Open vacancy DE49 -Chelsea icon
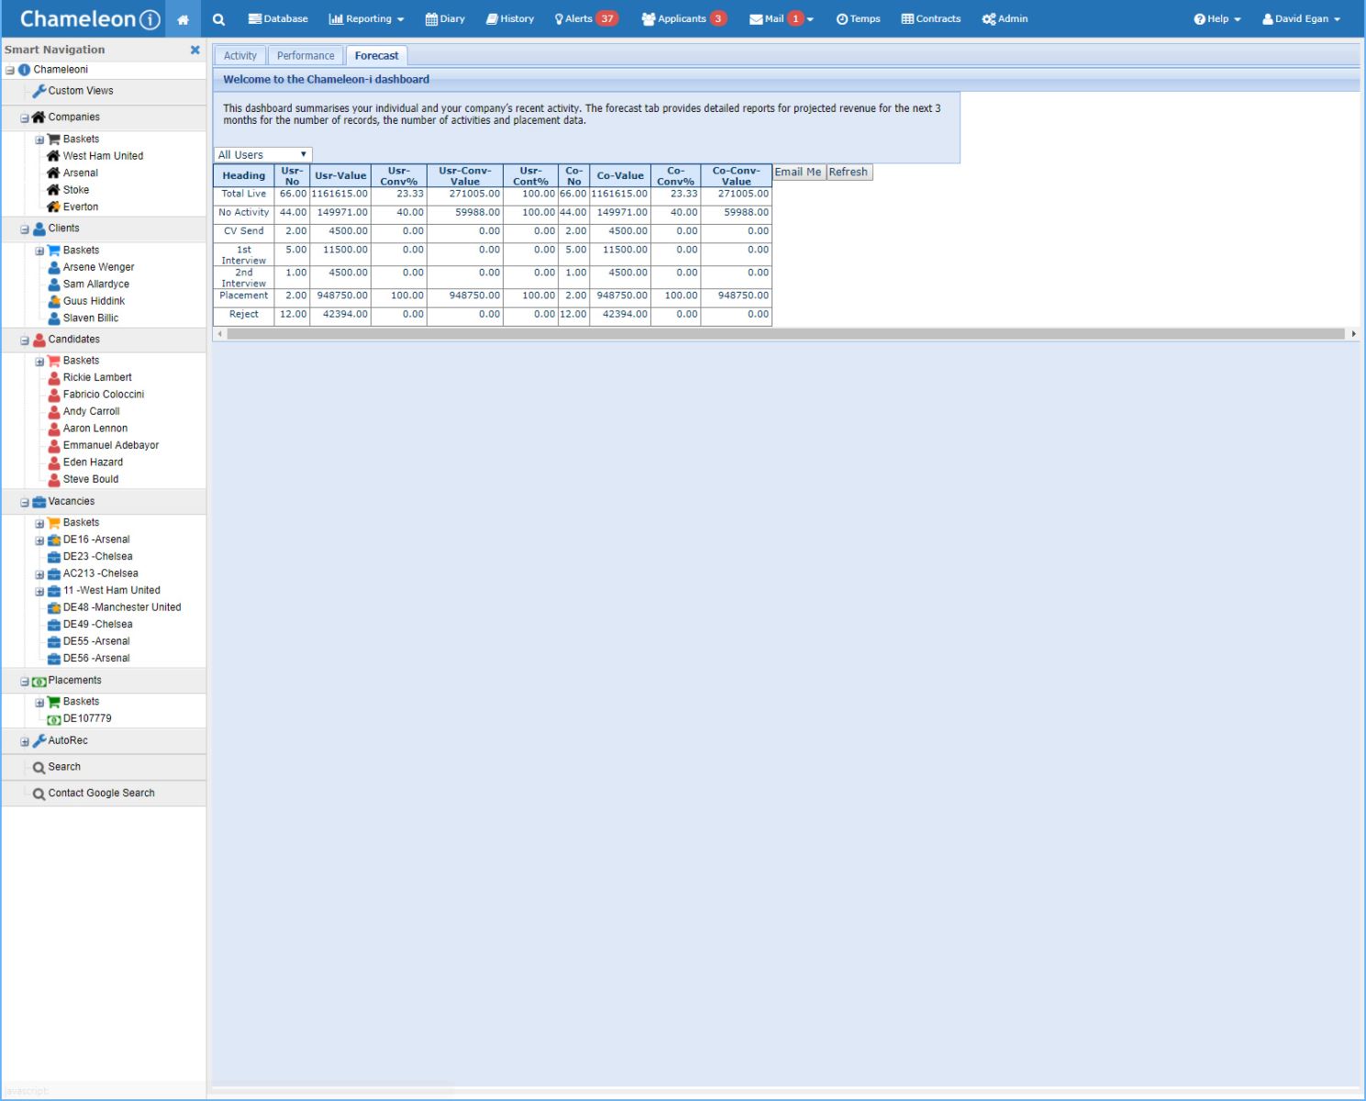 pos(53,625)
